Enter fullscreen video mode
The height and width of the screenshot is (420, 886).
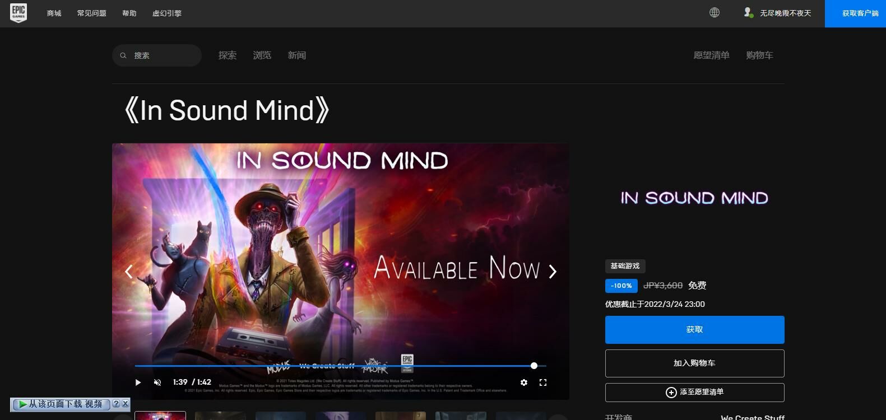542,382
